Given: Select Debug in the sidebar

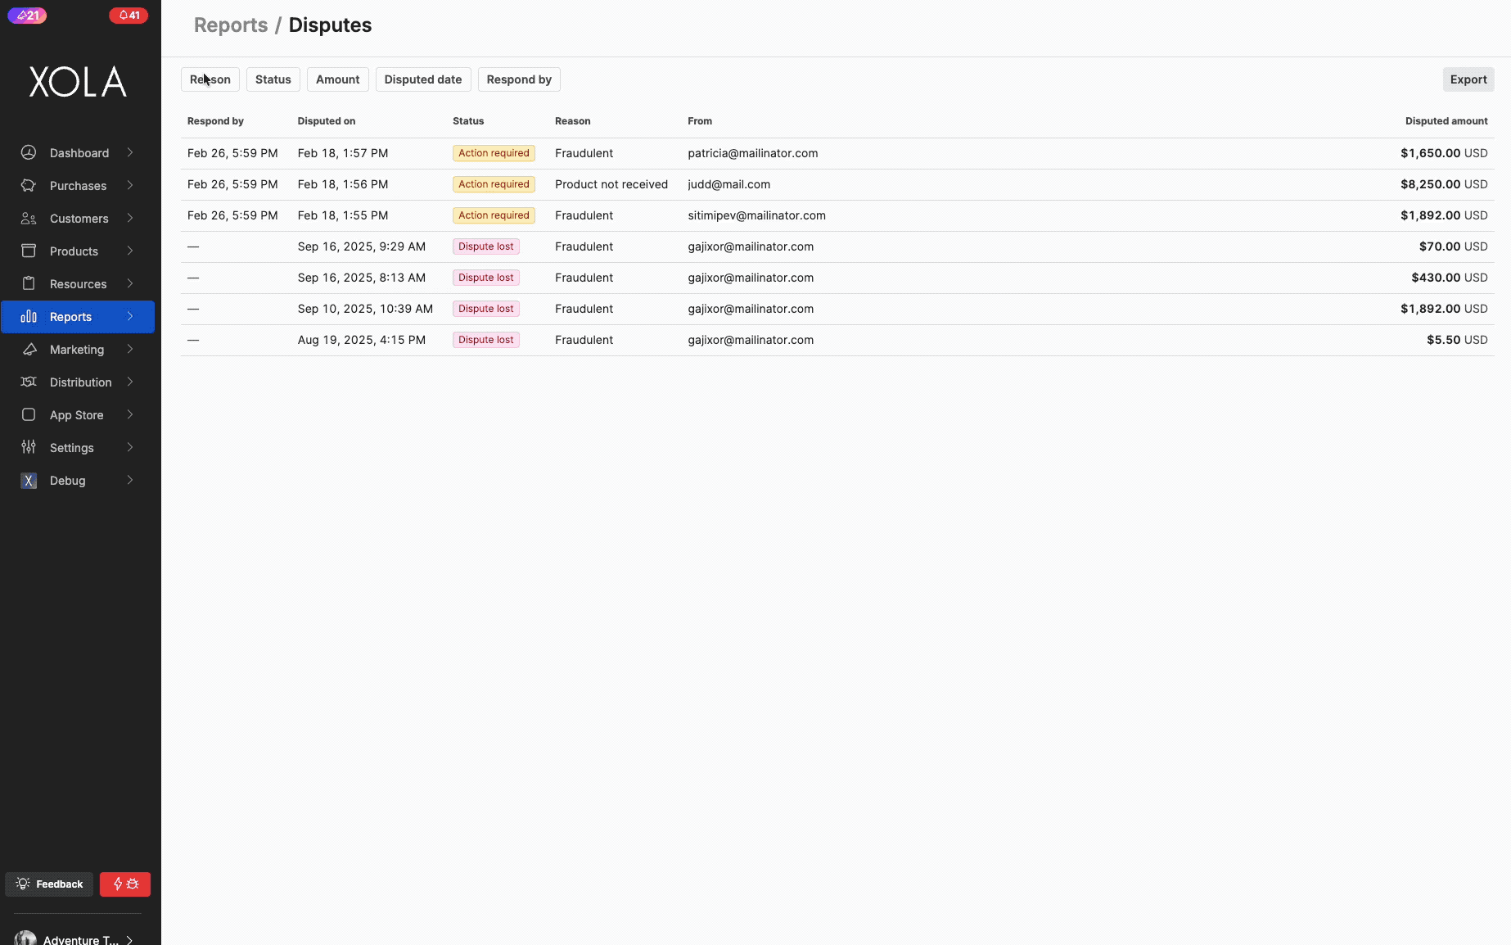Looking at the screenshot, I should coord(67,481).
